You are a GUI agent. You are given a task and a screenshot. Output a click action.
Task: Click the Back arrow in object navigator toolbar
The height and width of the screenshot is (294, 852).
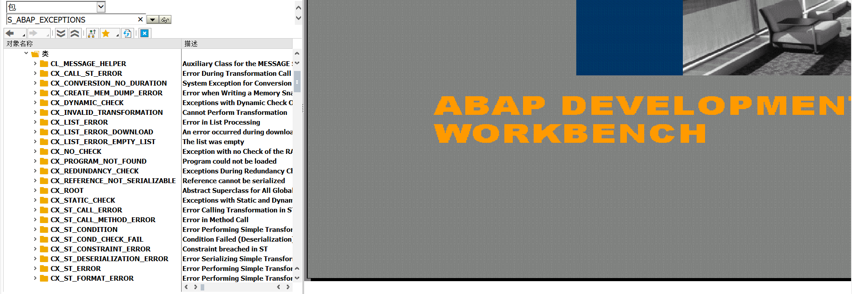10,33
